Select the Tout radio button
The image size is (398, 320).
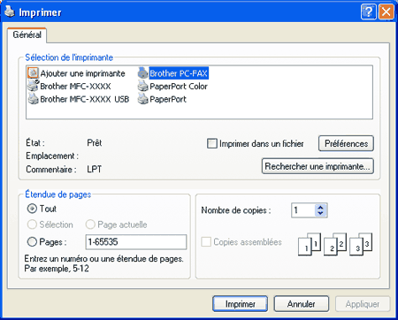click(x=32, y=209)
